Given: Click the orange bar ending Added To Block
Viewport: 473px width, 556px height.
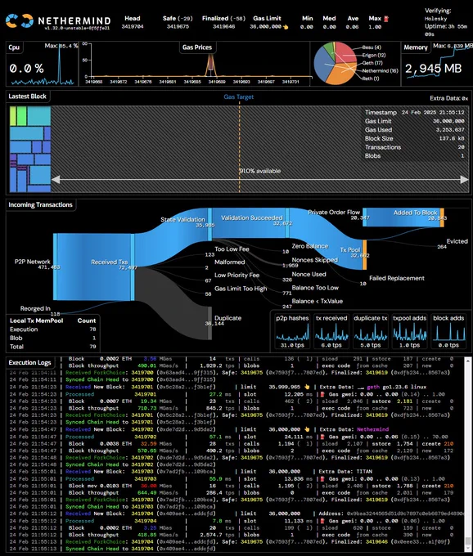Looking at the screenshot, I should coord(442,217).
